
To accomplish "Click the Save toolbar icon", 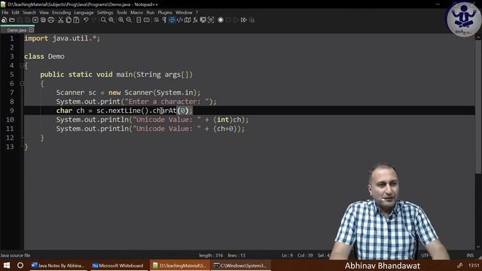I will [20, 20].
